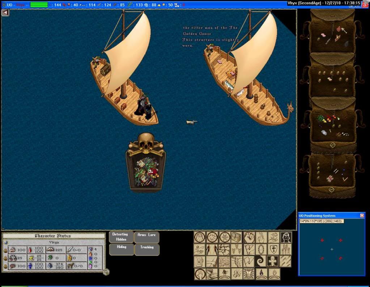Click the horned demon face spell icon
This screenshot has width=370, height=287.
(249, 274)
